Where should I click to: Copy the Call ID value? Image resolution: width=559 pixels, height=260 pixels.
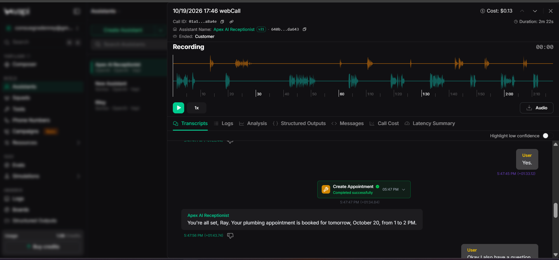tap(222, 22)
